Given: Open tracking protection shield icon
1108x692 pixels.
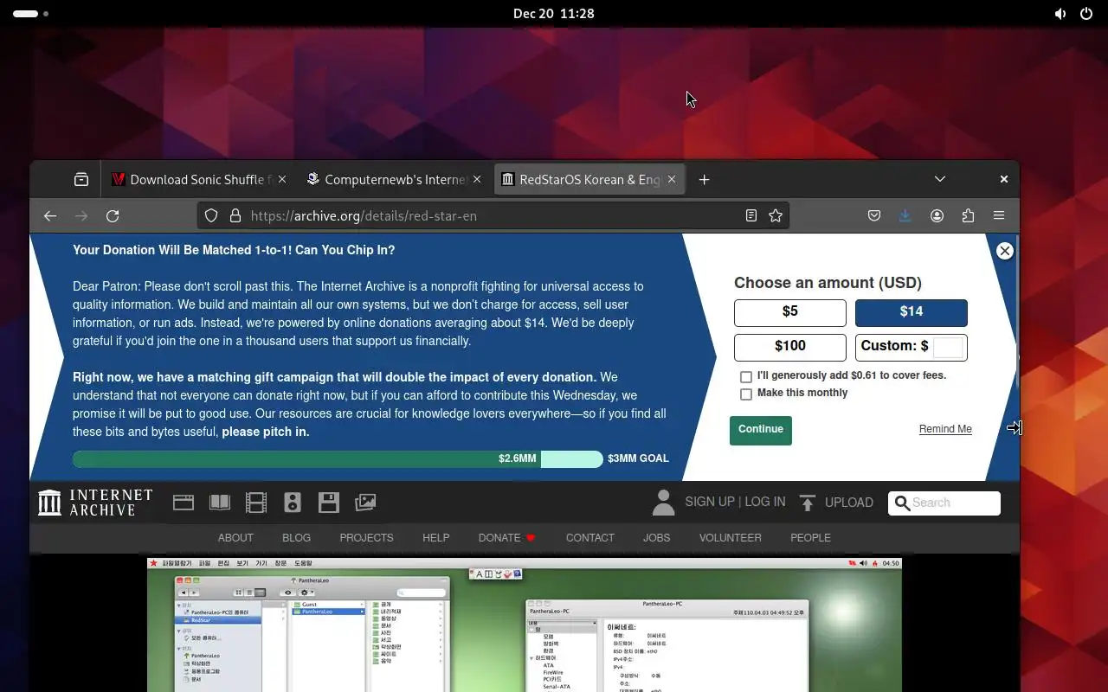Looking at the screenshot, I should coord(210,216).
